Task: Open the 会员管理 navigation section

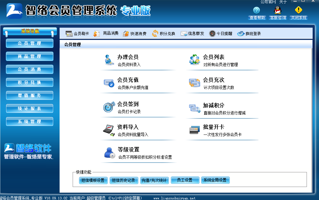Action: pos(30,44)
